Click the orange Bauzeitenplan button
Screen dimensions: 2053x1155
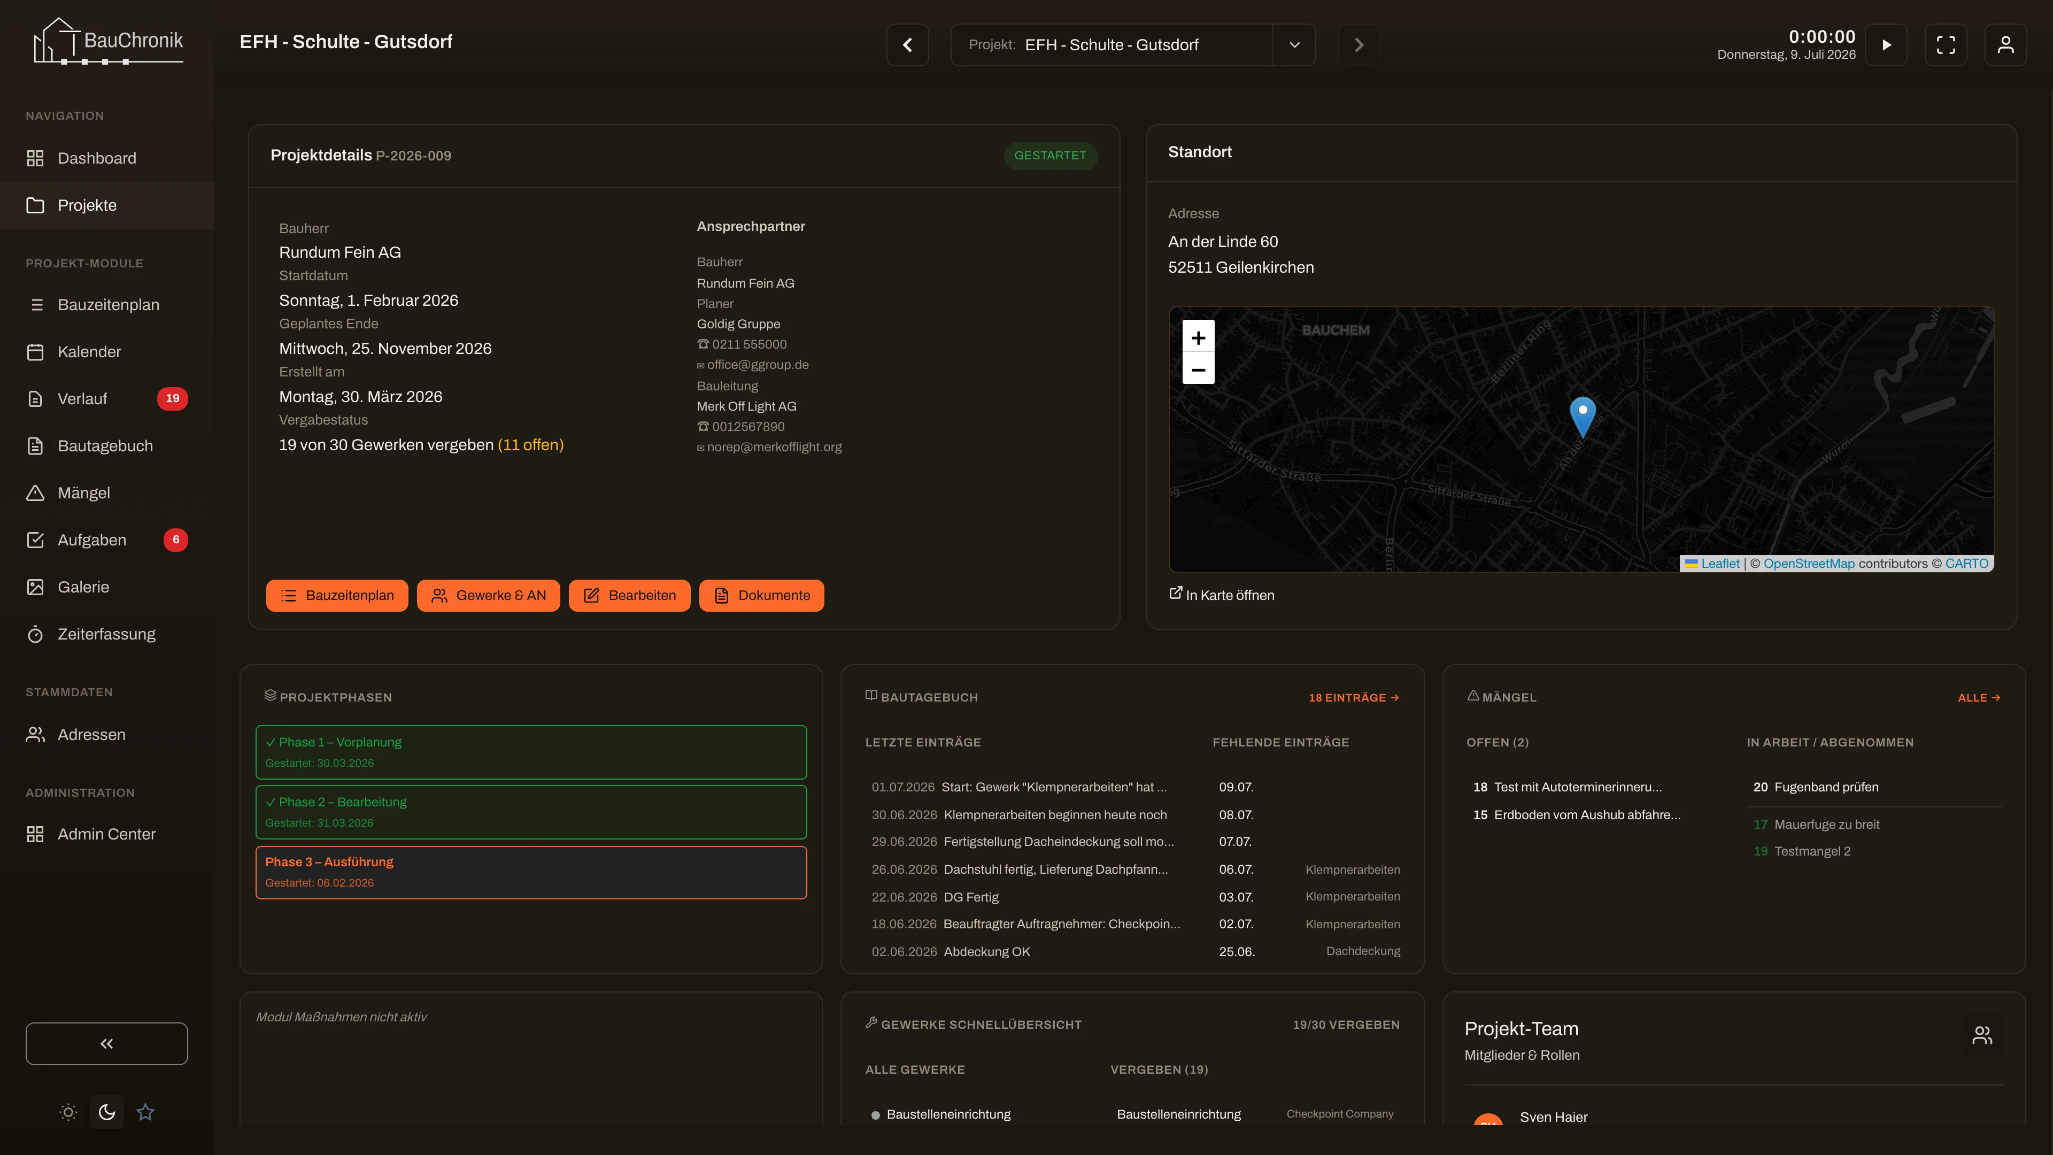pyautogui.click(x=337, y=596)
